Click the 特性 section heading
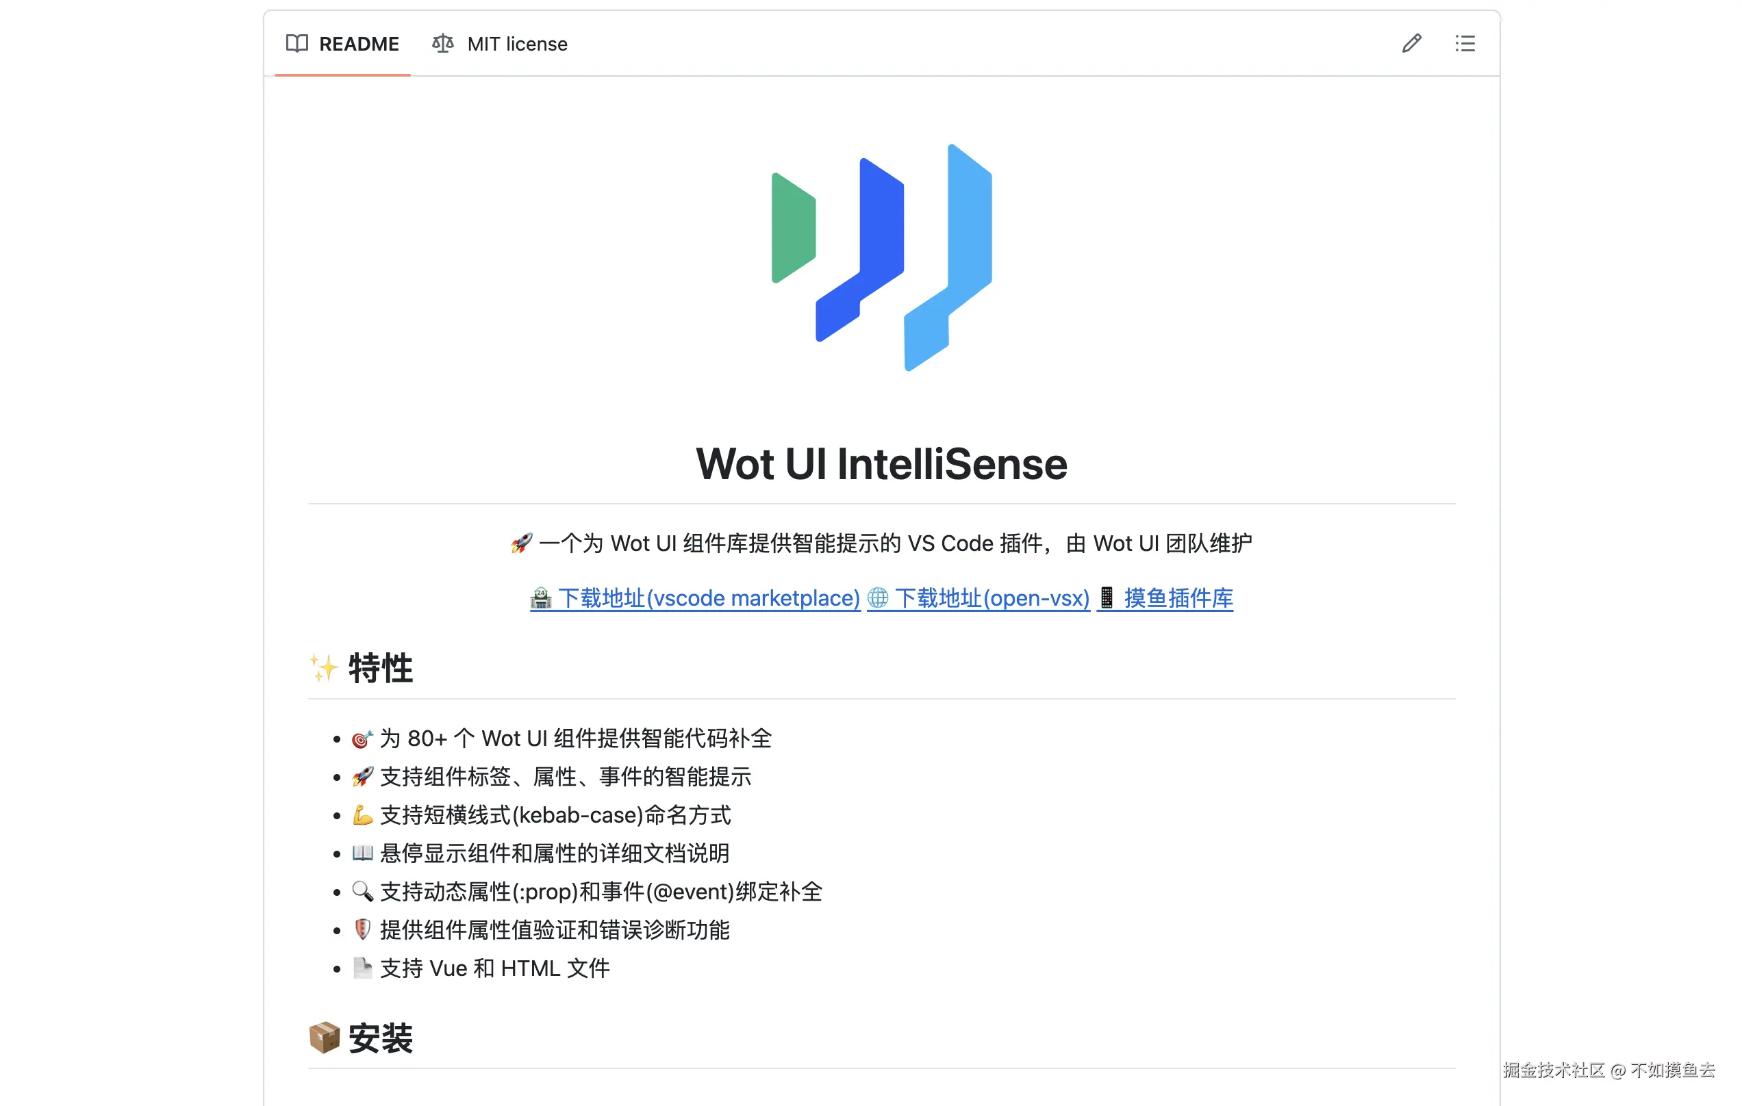This screenshot has height=1106, width=1742. point(380,668)
